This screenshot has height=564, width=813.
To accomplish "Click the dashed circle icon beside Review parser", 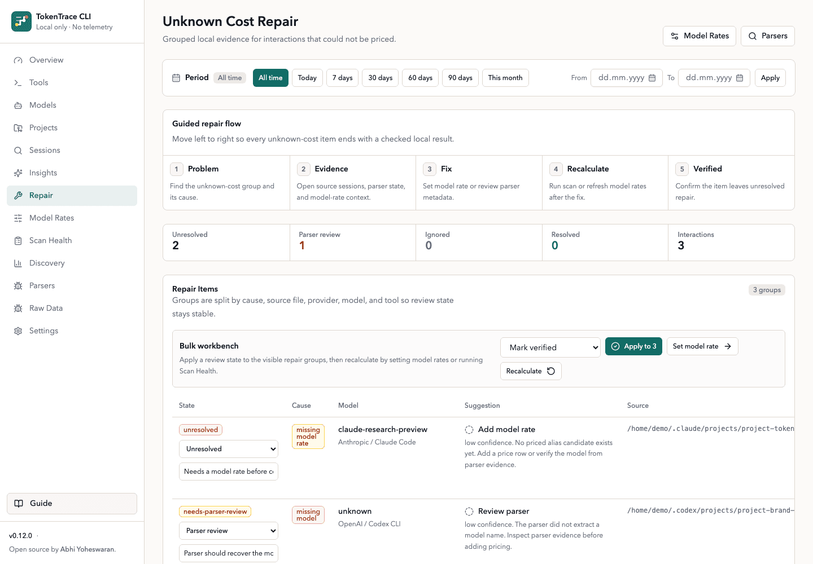I will pos(469,512).
